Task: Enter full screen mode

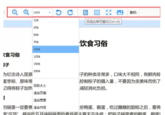Action: 109,12
